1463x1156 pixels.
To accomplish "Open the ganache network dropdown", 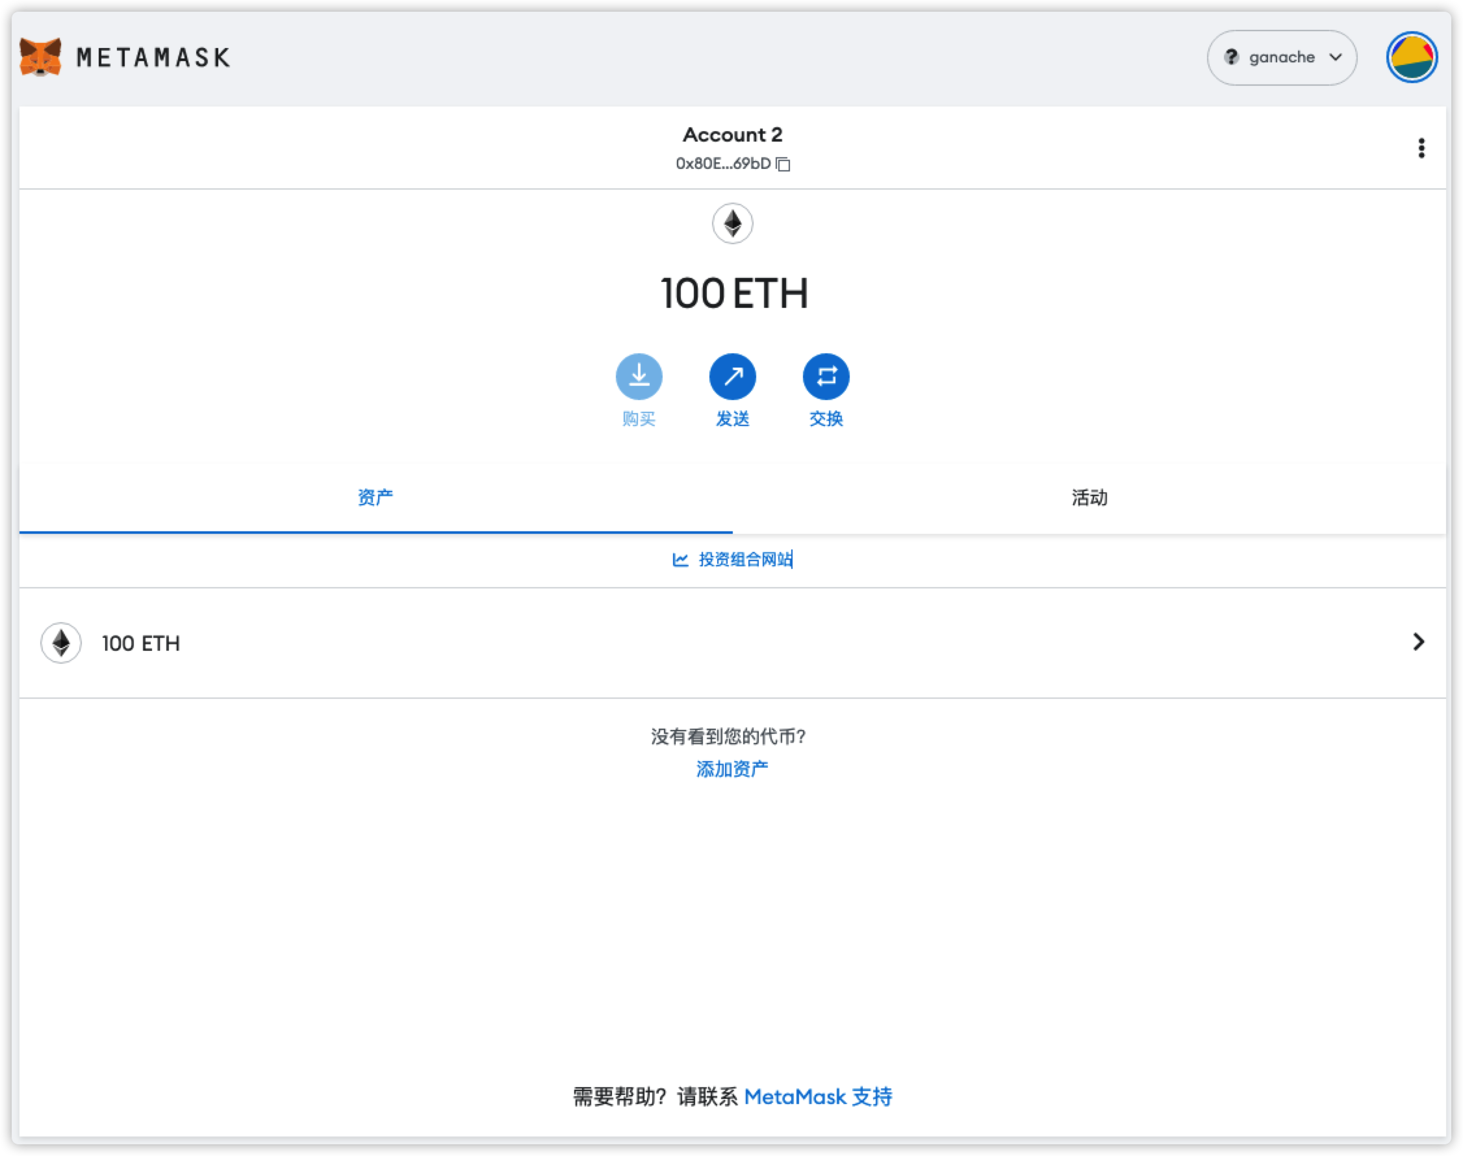I will [x=1282, y=58].
